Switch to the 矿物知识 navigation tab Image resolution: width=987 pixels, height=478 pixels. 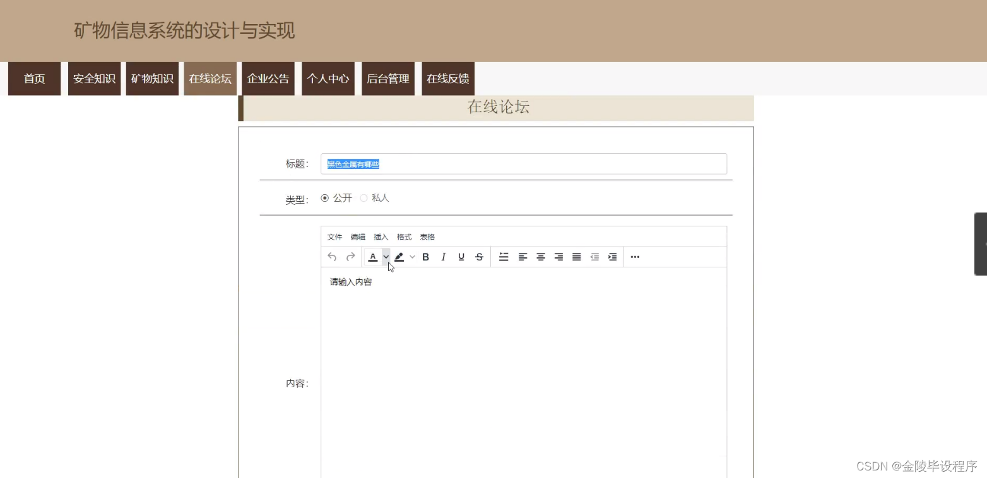point(151,78)
